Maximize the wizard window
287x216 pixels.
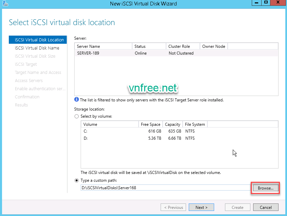266,3
